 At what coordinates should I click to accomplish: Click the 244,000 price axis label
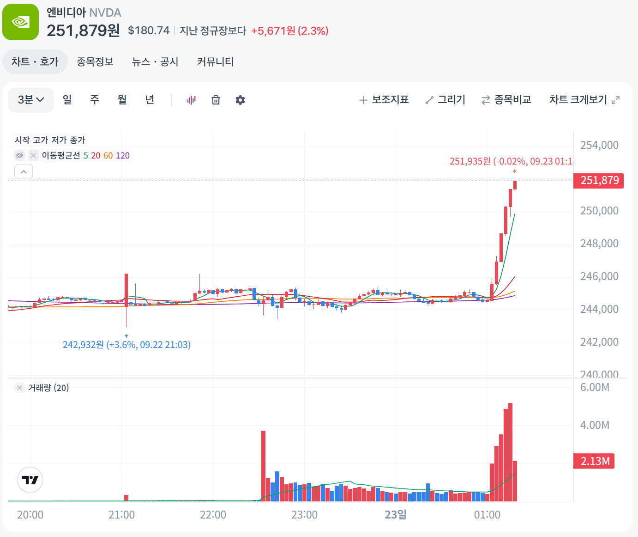[x=599, y=309]
